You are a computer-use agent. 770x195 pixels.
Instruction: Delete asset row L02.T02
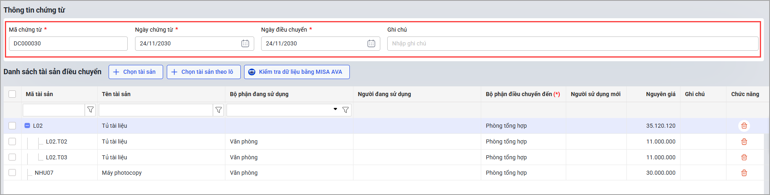[744, 141]
